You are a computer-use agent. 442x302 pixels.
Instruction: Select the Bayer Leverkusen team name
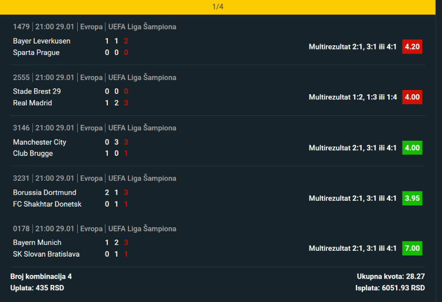tap(41, 41)
